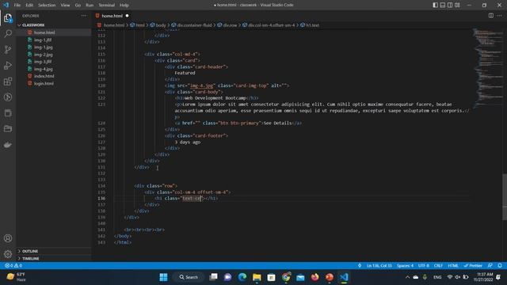Open the Run menu

point(90,6)
